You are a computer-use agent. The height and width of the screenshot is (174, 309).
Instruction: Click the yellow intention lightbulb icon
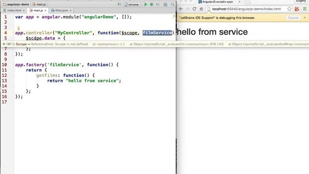[18, 29]
